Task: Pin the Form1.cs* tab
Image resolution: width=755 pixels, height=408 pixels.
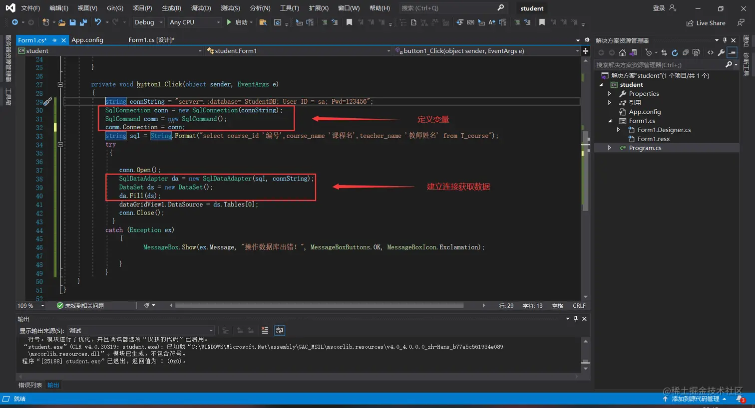Action: coord(54,40)
